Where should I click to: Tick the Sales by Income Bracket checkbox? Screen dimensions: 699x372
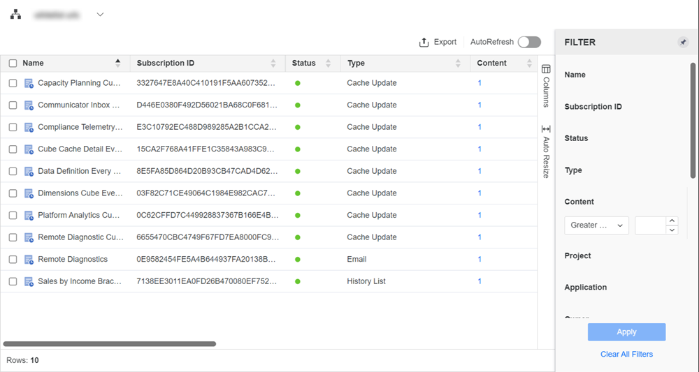click(x=13, y=282)
